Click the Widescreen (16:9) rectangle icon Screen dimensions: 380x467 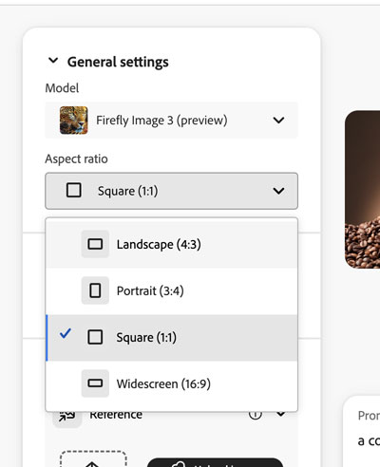pos(95,383)
